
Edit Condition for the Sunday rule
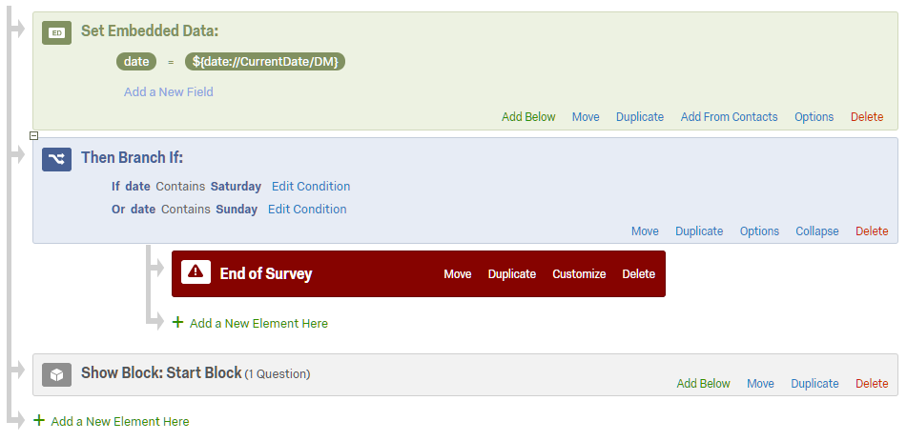pyautogui.click(x=307, y=210)
